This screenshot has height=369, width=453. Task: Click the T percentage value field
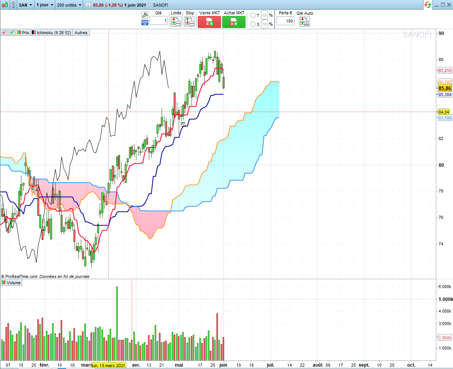click(264, 15)
